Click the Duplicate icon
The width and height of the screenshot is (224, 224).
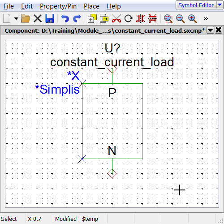(x=92, y=18)
